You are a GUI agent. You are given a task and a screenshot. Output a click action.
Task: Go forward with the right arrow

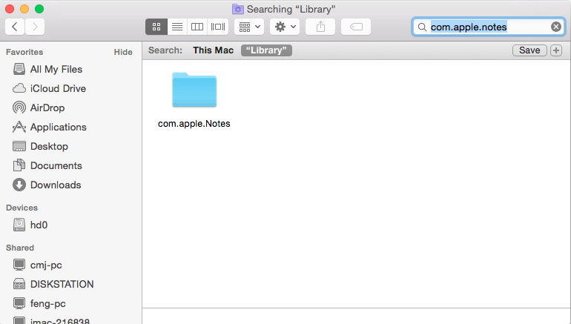pyautogui.click(x=35, y=27)
